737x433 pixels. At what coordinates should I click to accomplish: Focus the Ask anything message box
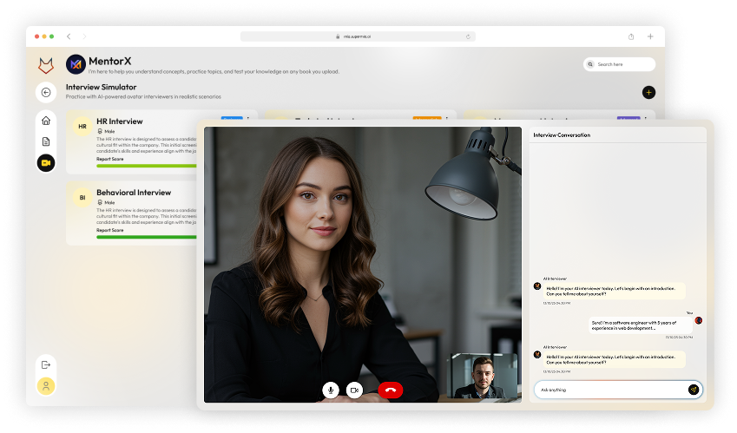(x=608, y=390)
